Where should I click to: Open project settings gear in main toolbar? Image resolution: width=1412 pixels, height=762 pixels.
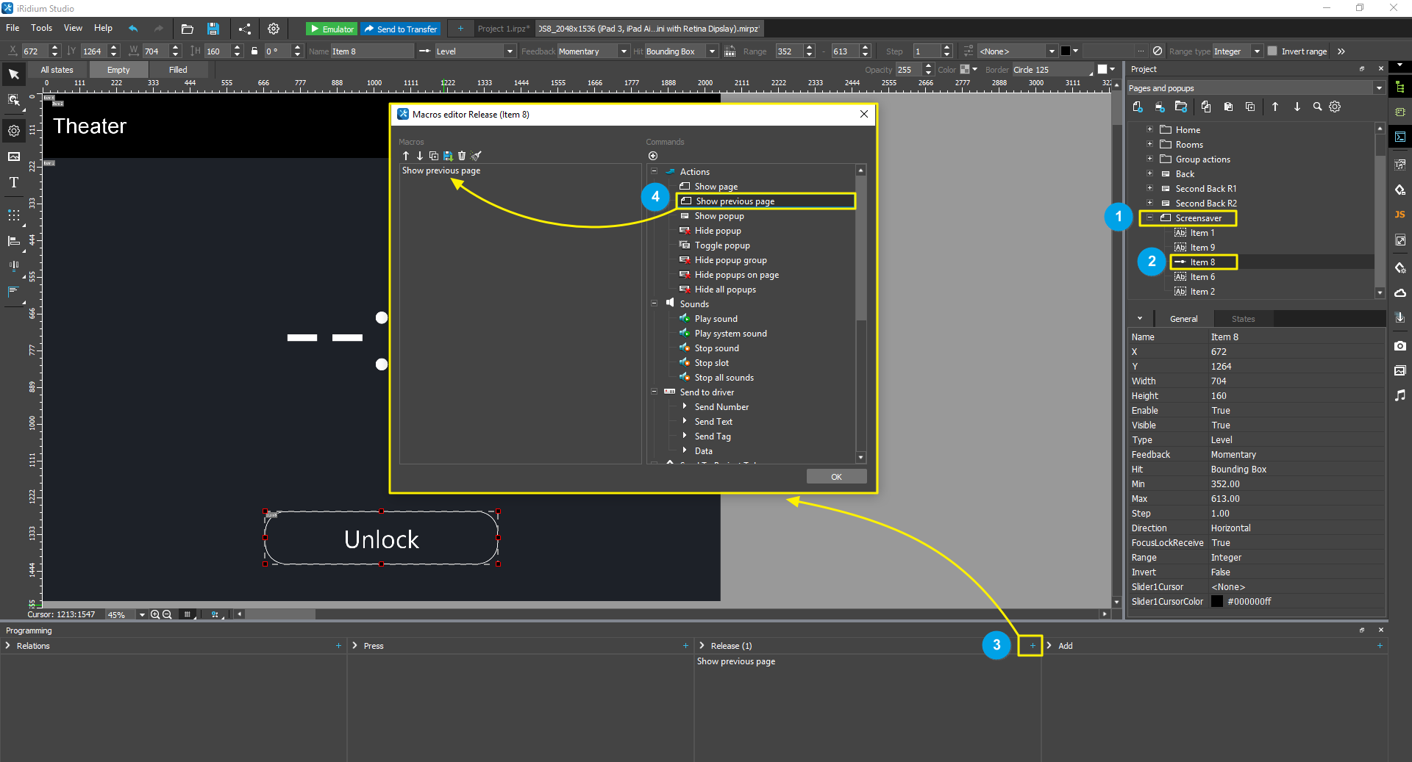274,29
